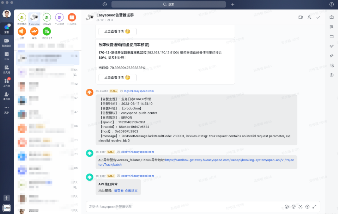Open 公告 announcement pinned shortcut
Image resolution: width=339 pixels, height=214 pixels.
(22, 33)
